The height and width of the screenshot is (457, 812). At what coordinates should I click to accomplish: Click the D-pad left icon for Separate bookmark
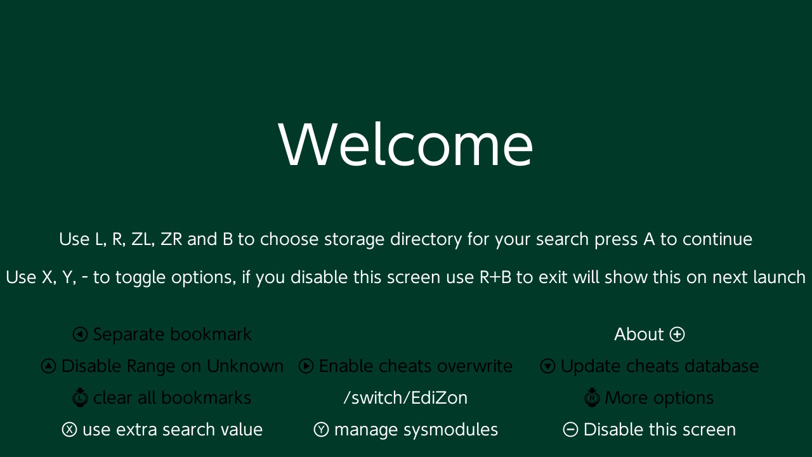[80, 334]
